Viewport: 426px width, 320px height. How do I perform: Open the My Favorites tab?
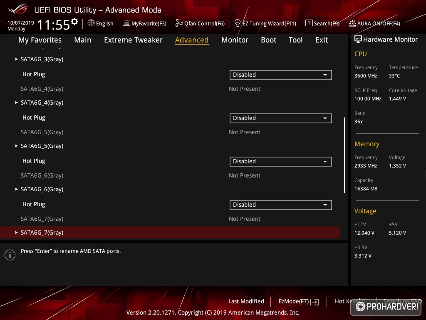(40, 40)
